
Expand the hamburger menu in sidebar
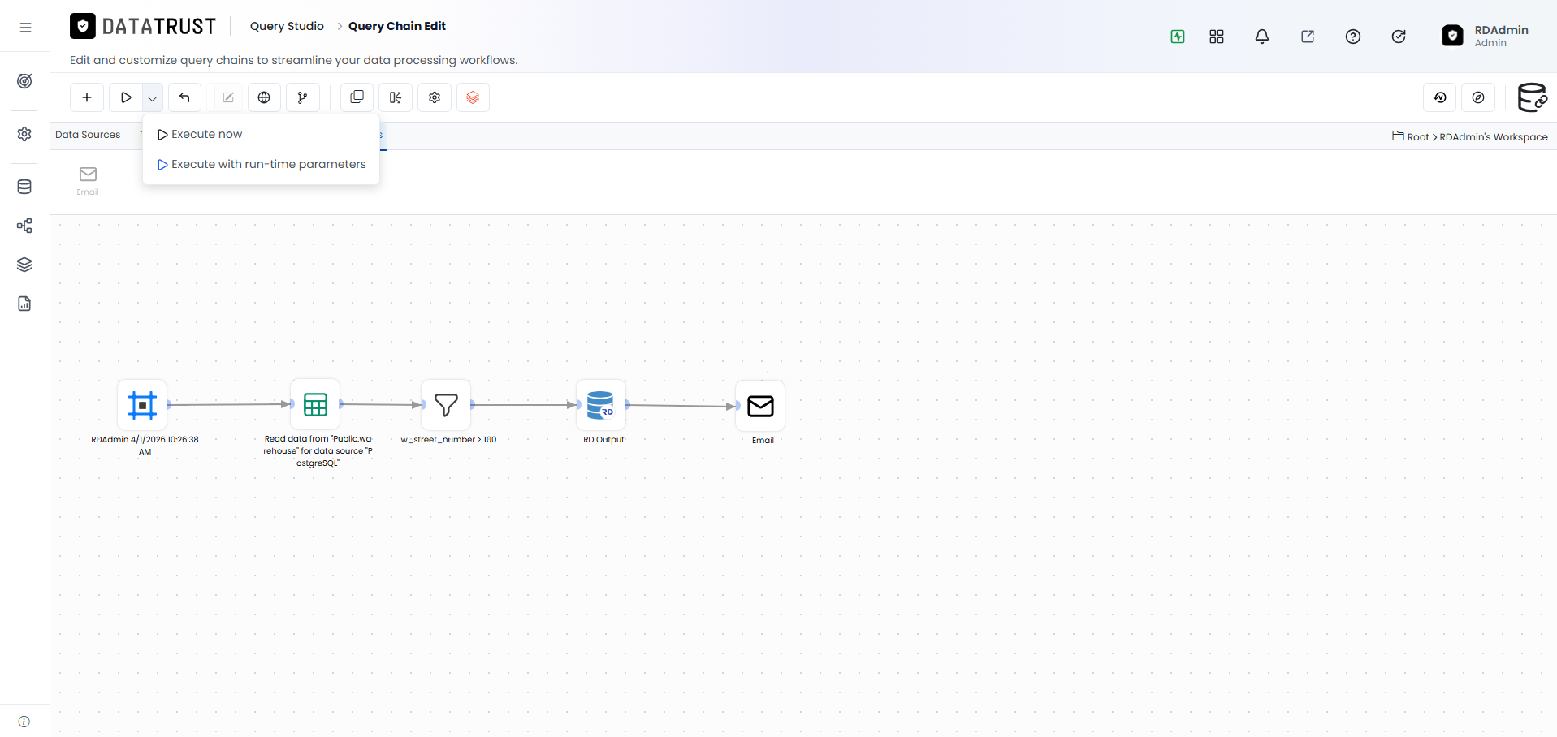pos(25,28)
